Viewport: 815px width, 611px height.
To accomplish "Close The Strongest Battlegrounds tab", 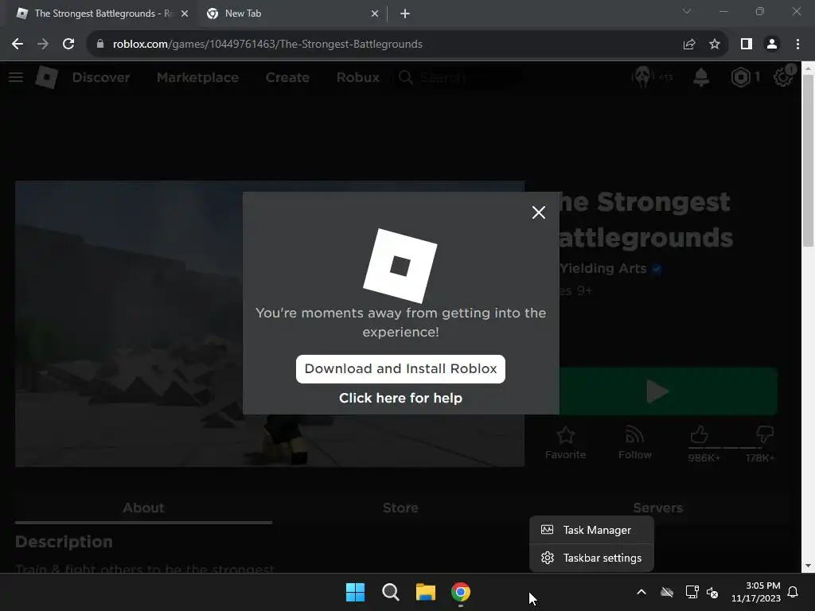I will click(185, 14).
